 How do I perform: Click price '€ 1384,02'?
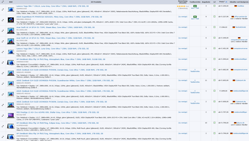click(223, 27)
